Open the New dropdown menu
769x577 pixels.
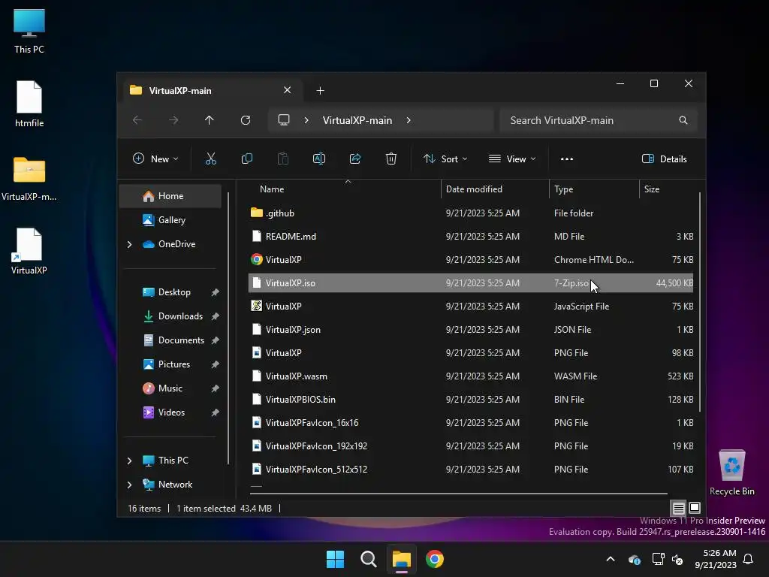[x=155, y=159]
